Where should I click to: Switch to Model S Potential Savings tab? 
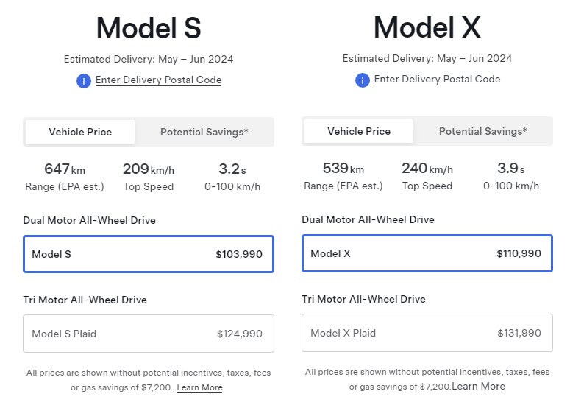[204, 132]
